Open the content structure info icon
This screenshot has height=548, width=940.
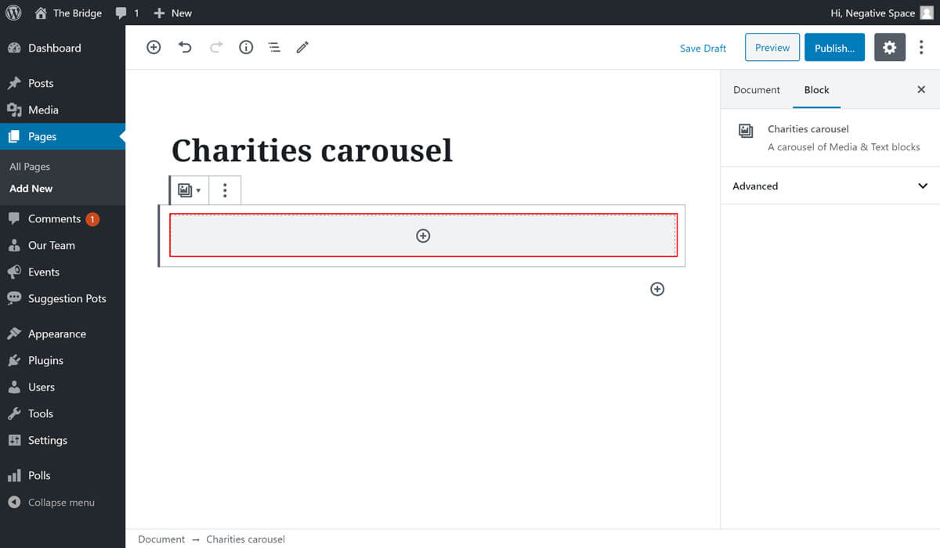coord(246,48)
